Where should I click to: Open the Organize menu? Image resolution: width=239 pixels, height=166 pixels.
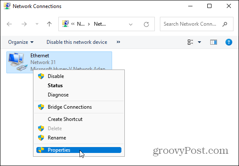pyautogui.click(x=21, y=42)
